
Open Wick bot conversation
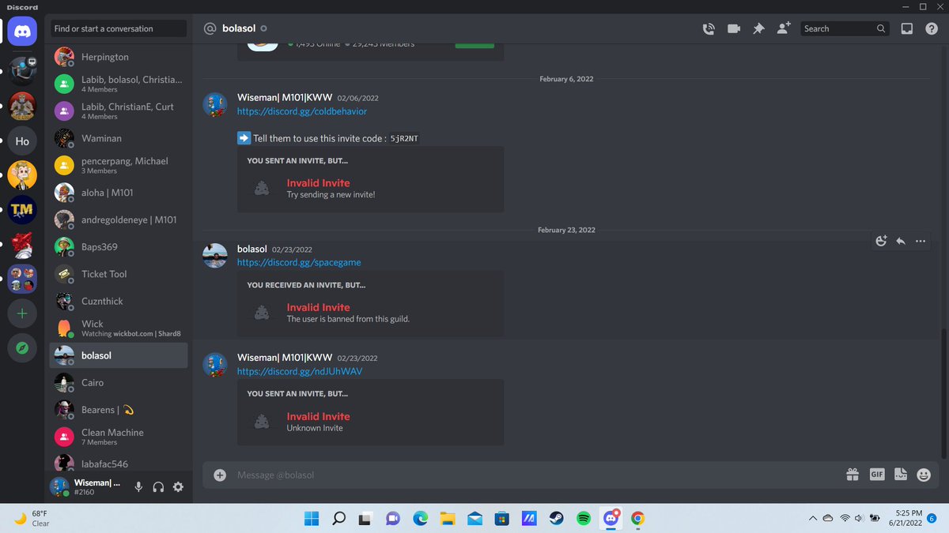click(119, 328)
